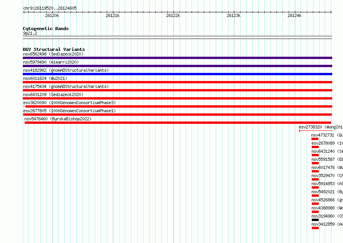Click esv2677805 1000GenomesConsortiumPhase1 label
Viewport: 343px width, 243px height.
(x=69, y=111)
